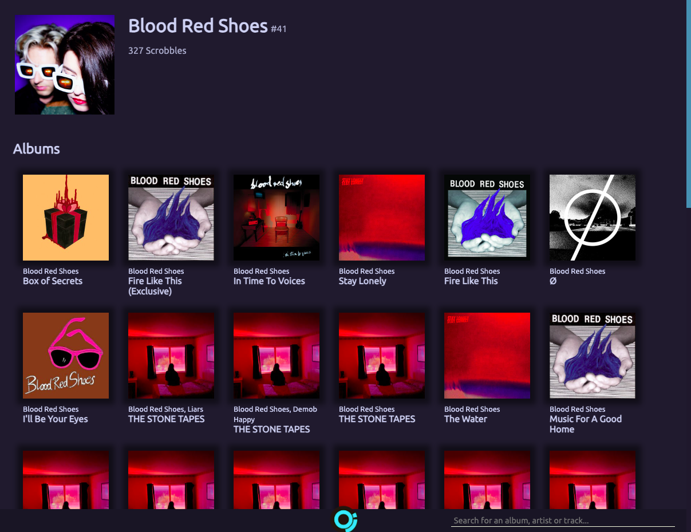Select the I'll Be Your Eyes sunglasses cover
The width and height of the screenshot is (691, 532).
[x=66, y=356]
